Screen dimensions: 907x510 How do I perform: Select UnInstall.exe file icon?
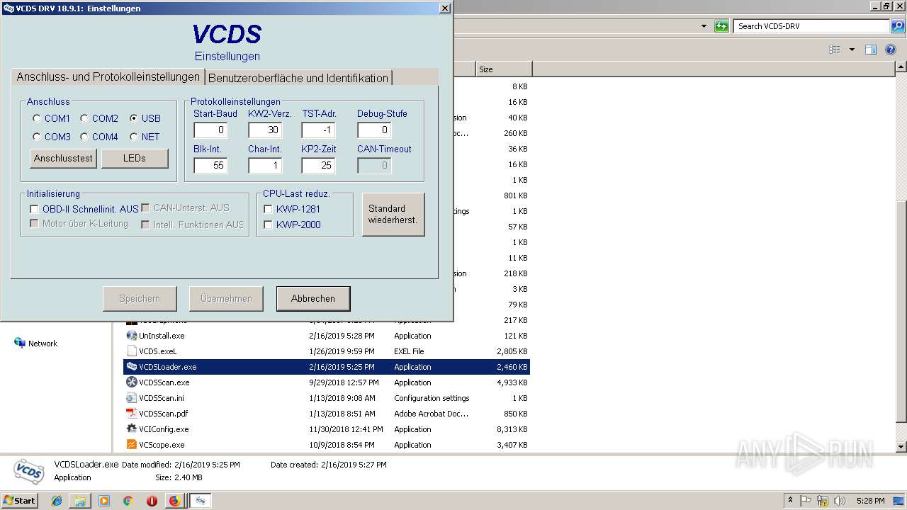pos(132,336)
